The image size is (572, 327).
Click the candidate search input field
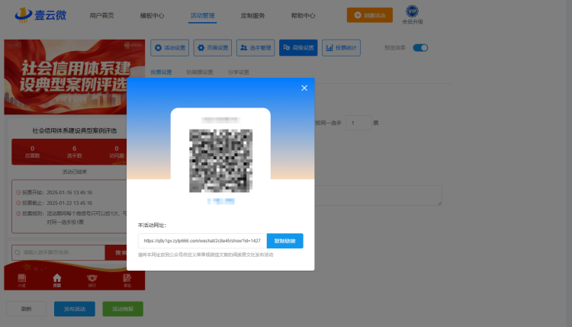pos(59,252)
